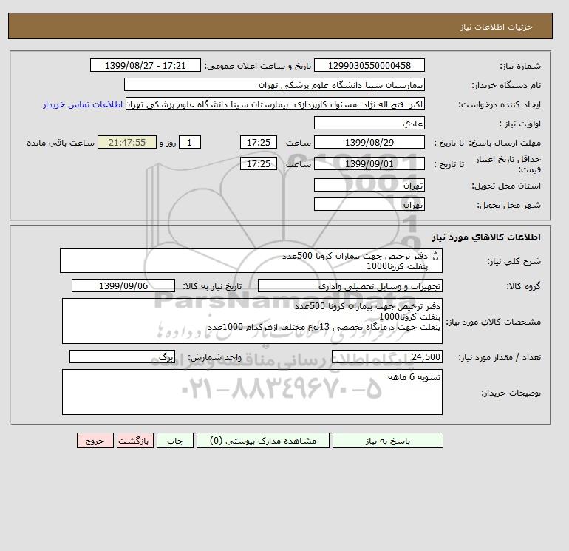The height and width of the screenshot is (551, 569).
Task: Click the گروه کالا field
Action: coord(350,285)
